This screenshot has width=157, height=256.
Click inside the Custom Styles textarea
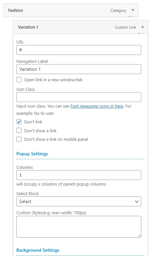(79, 227)
